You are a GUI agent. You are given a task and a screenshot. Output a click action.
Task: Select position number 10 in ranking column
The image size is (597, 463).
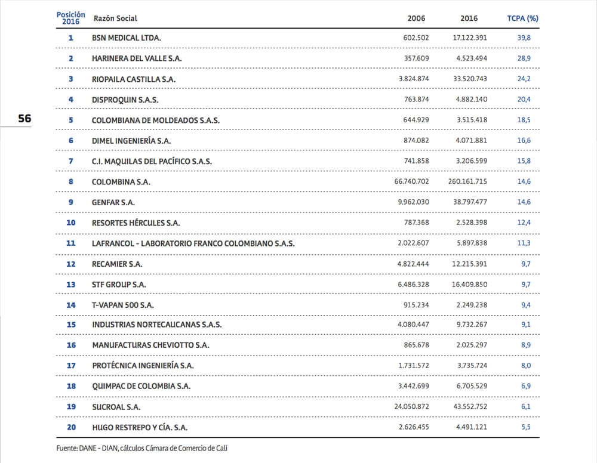pyautogui.click(x=70, y=223)
